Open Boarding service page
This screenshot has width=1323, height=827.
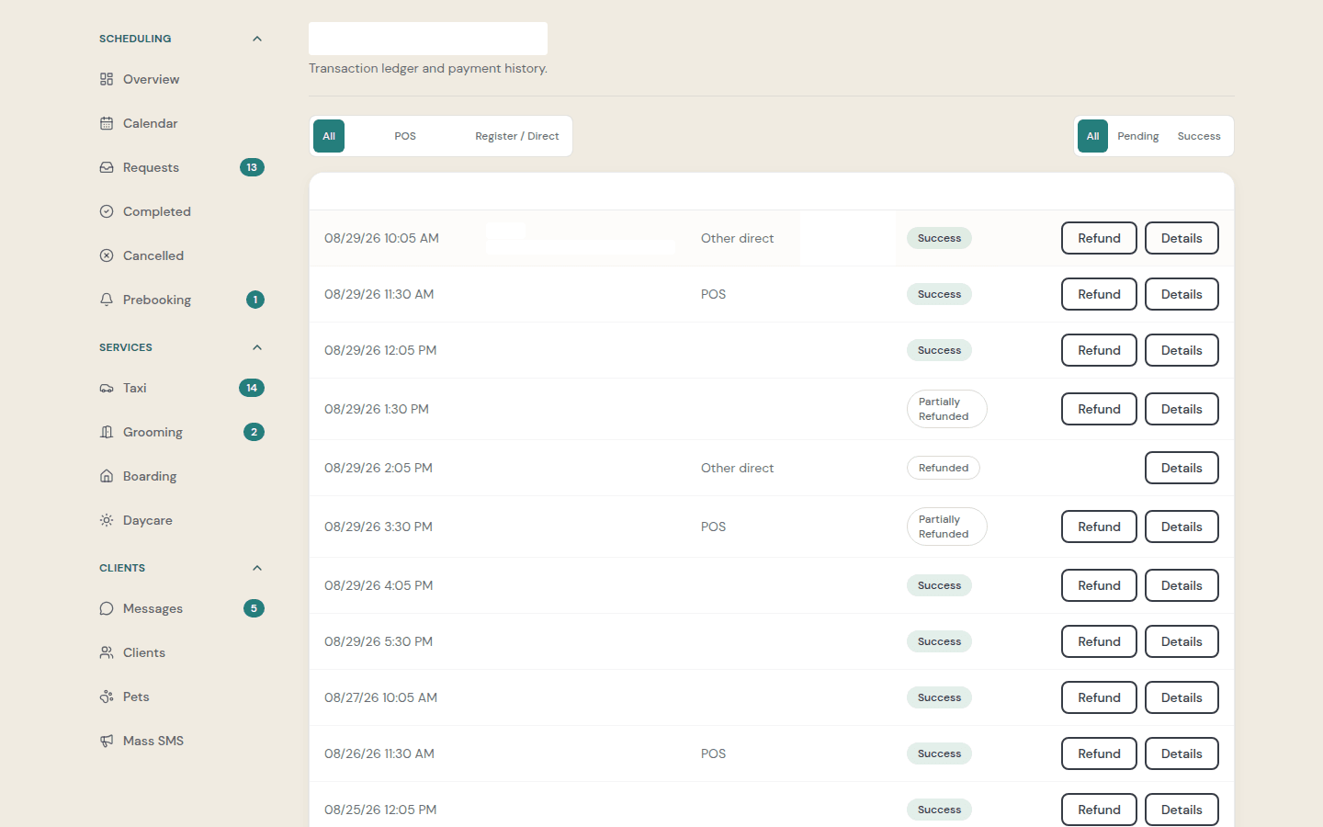click(x=150, y=476)
